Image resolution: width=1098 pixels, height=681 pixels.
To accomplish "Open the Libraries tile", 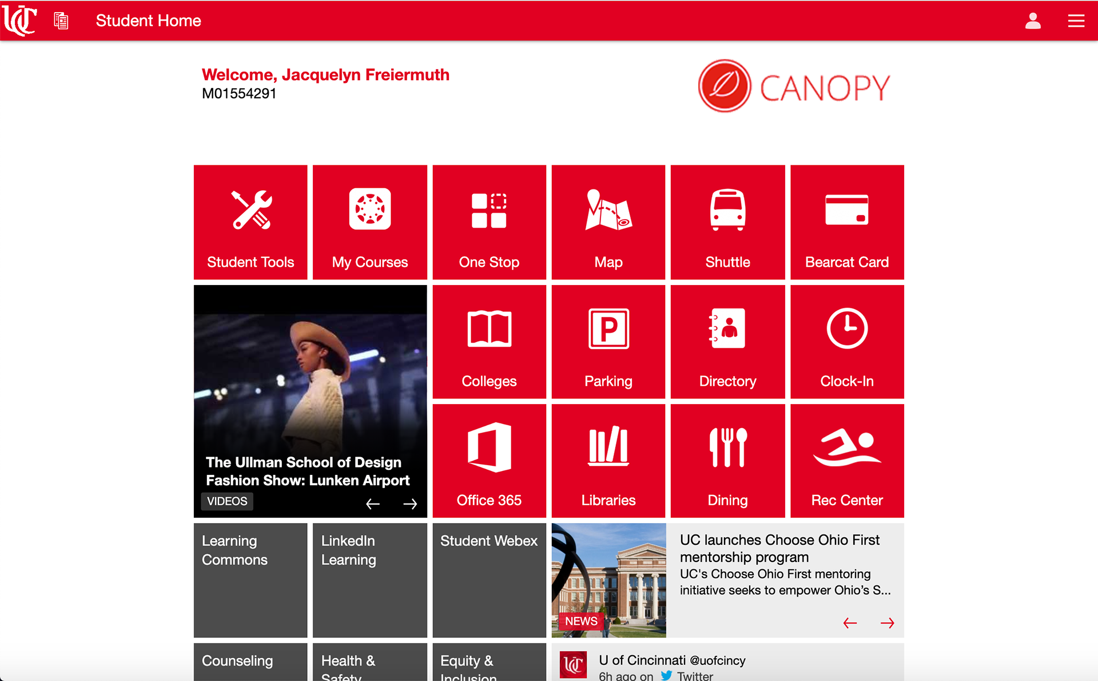I will click(608, 461).
